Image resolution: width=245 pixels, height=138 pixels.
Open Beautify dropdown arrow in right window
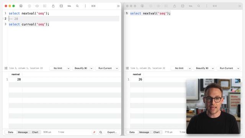[213, 68]
